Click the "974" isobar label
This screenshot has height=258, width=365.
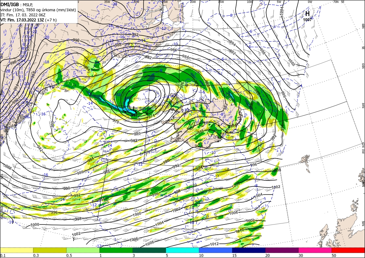pyautogui.click(x=151, y=116)
